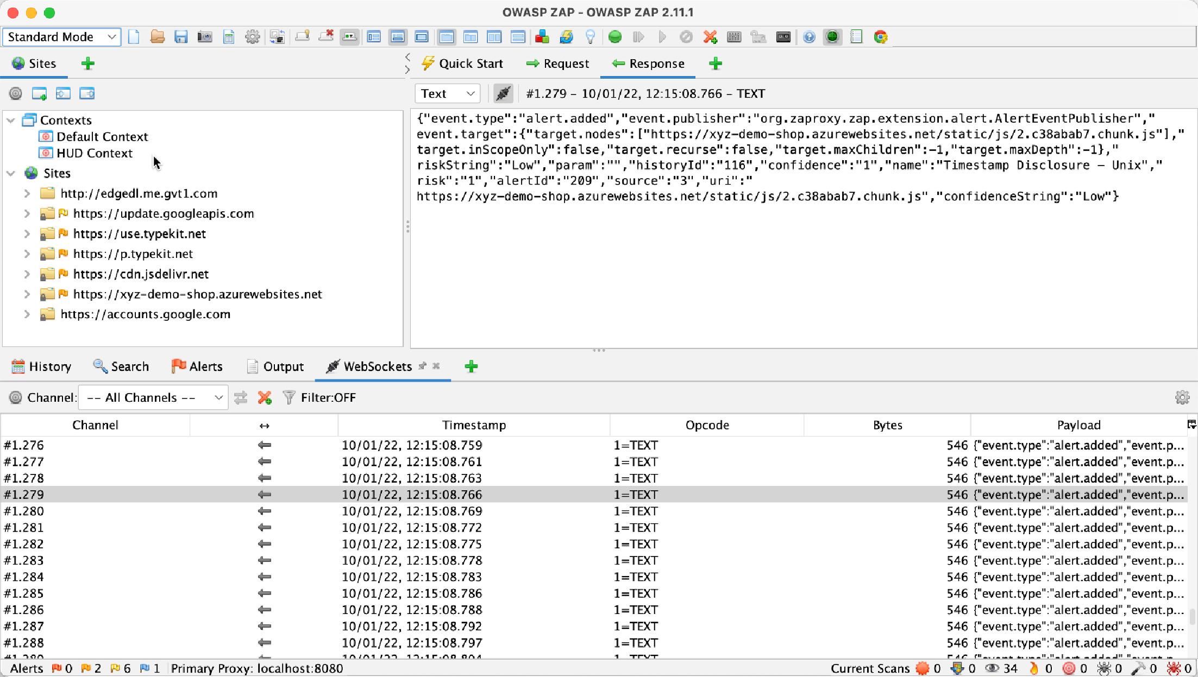Switch to the Output tab
This screenshot has width=1198, height=677.
point(275,366)
